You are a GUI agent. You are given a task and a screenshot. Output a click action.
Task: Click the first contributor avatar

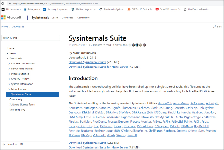(x=130, y=45)
